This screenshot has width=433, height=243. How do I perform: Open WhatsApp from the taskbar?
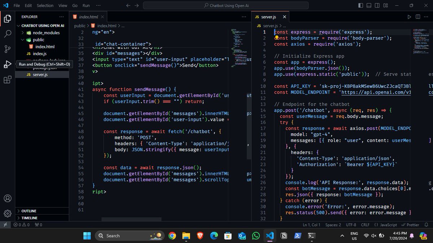tap(256, 236)
